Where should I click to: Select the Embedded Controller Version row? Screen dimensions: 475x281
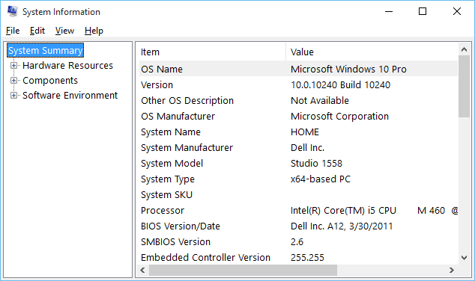pos(298,257)
